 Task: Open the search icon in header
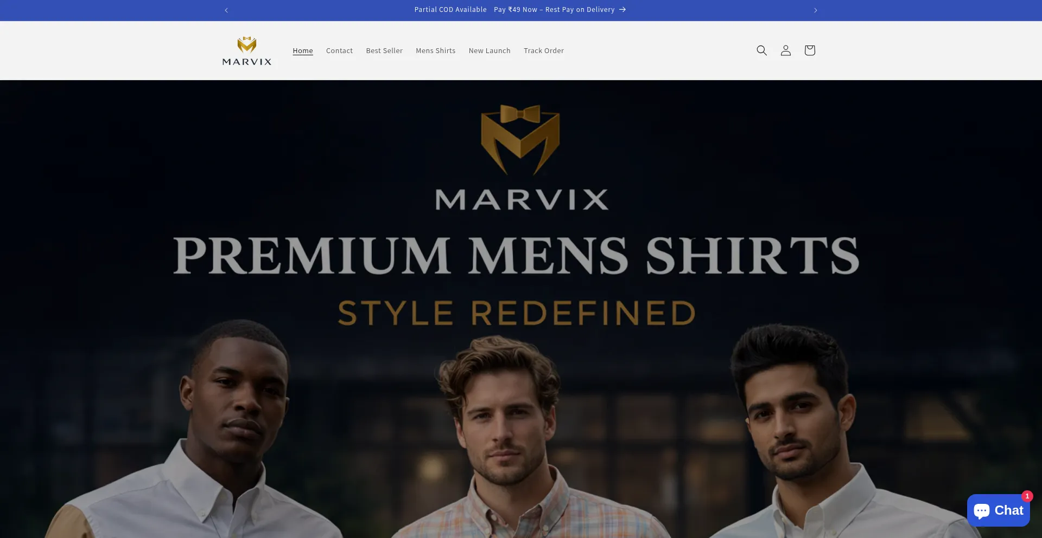tap(761, 50)
